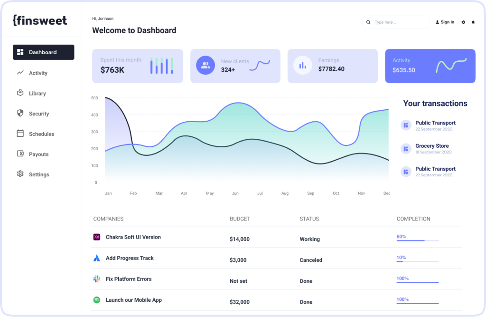Select the Activity sidebar icon
Viewport: 486px width, 317px height.
click(20, 73)
